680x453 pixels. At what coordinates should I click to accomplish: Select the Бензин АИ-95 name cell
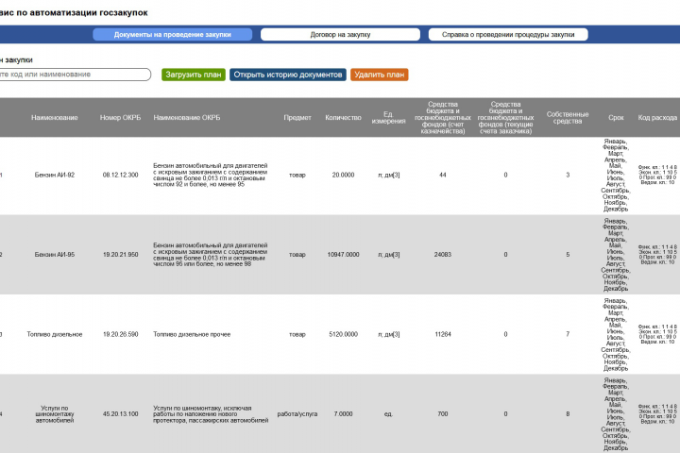55,255
